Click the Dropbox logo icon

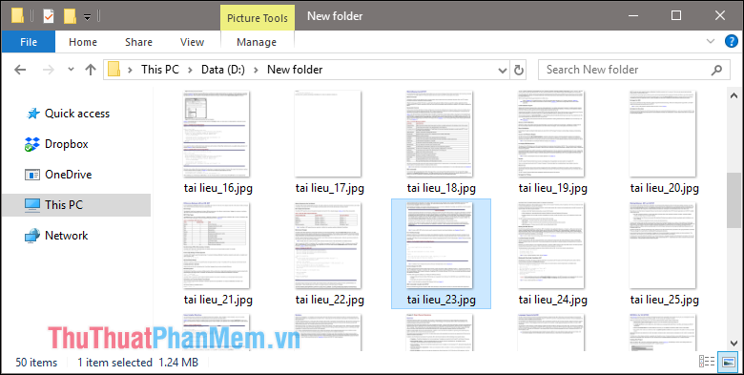coord(31,144)
